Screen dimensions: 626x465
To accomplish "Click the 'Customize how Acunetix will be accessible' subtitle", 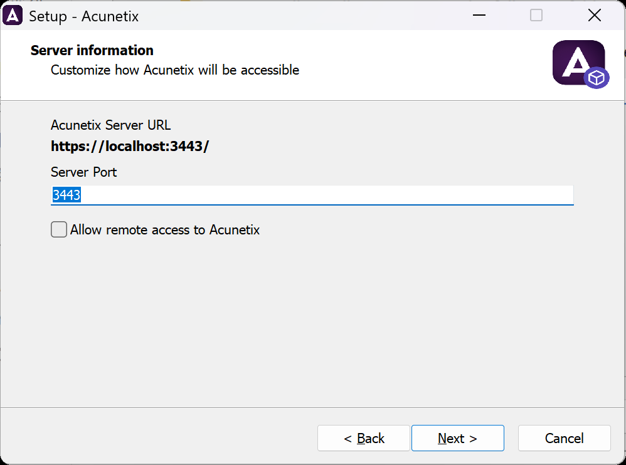I will 174,70.
